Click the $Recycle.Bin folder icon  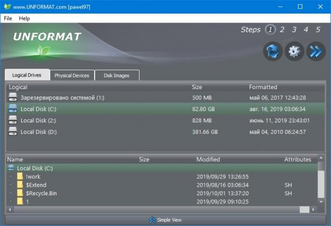(20, 193)
